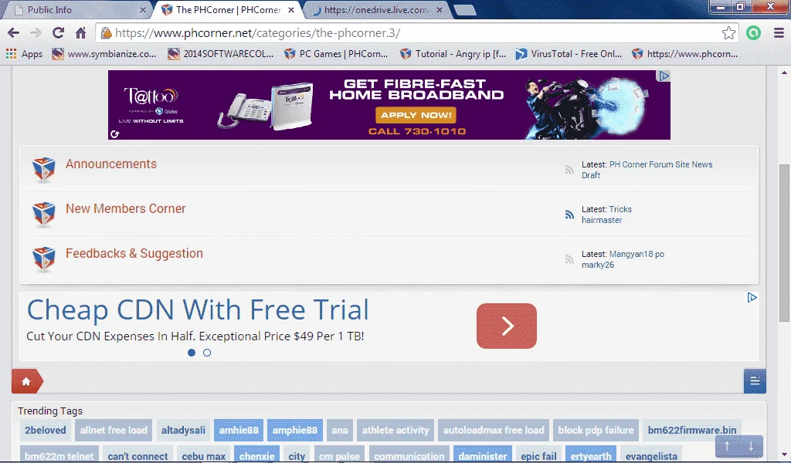Switch to the onedrive.live.com tab
This screenshot has width=791, height=463.
(x=376, y=10)
